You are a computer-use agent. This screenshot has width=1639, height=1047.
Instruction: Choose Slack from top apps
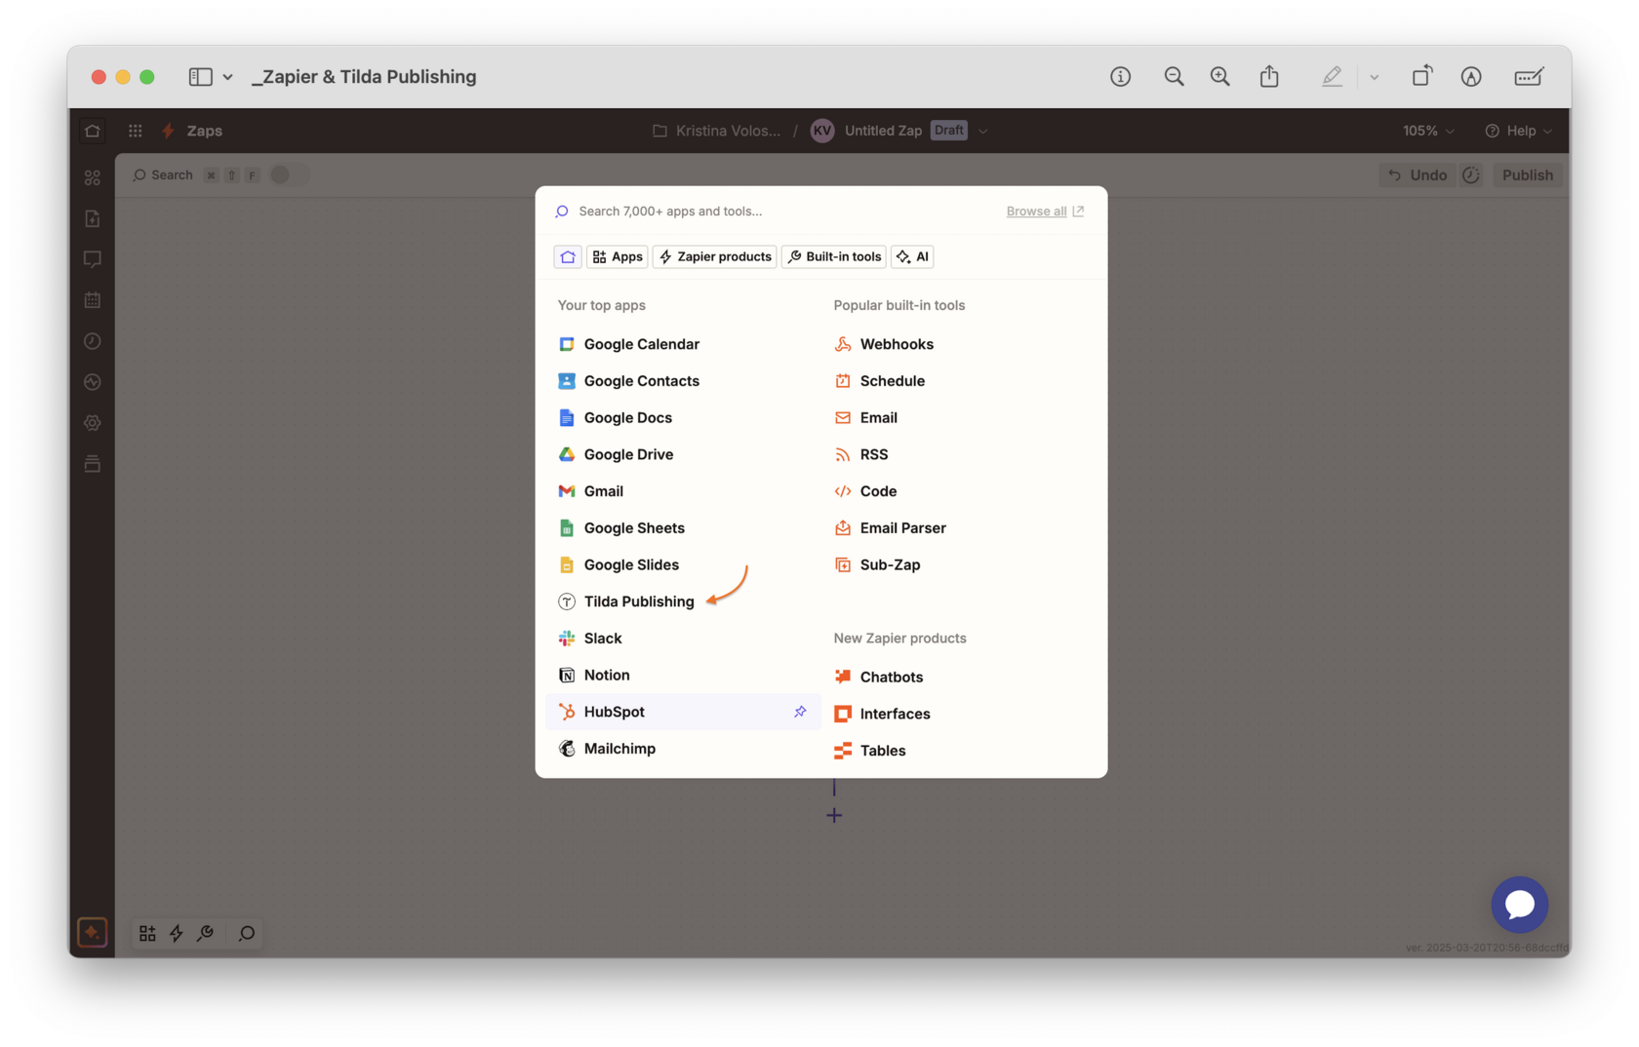point(683,639)
